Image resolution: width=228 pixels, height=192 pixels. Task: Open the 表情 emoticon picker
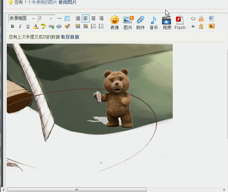(x=115, y=23)
